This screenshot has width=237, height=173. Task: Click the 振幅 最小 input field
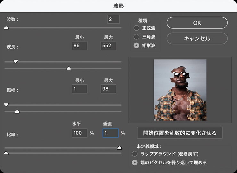coord(80,89)
